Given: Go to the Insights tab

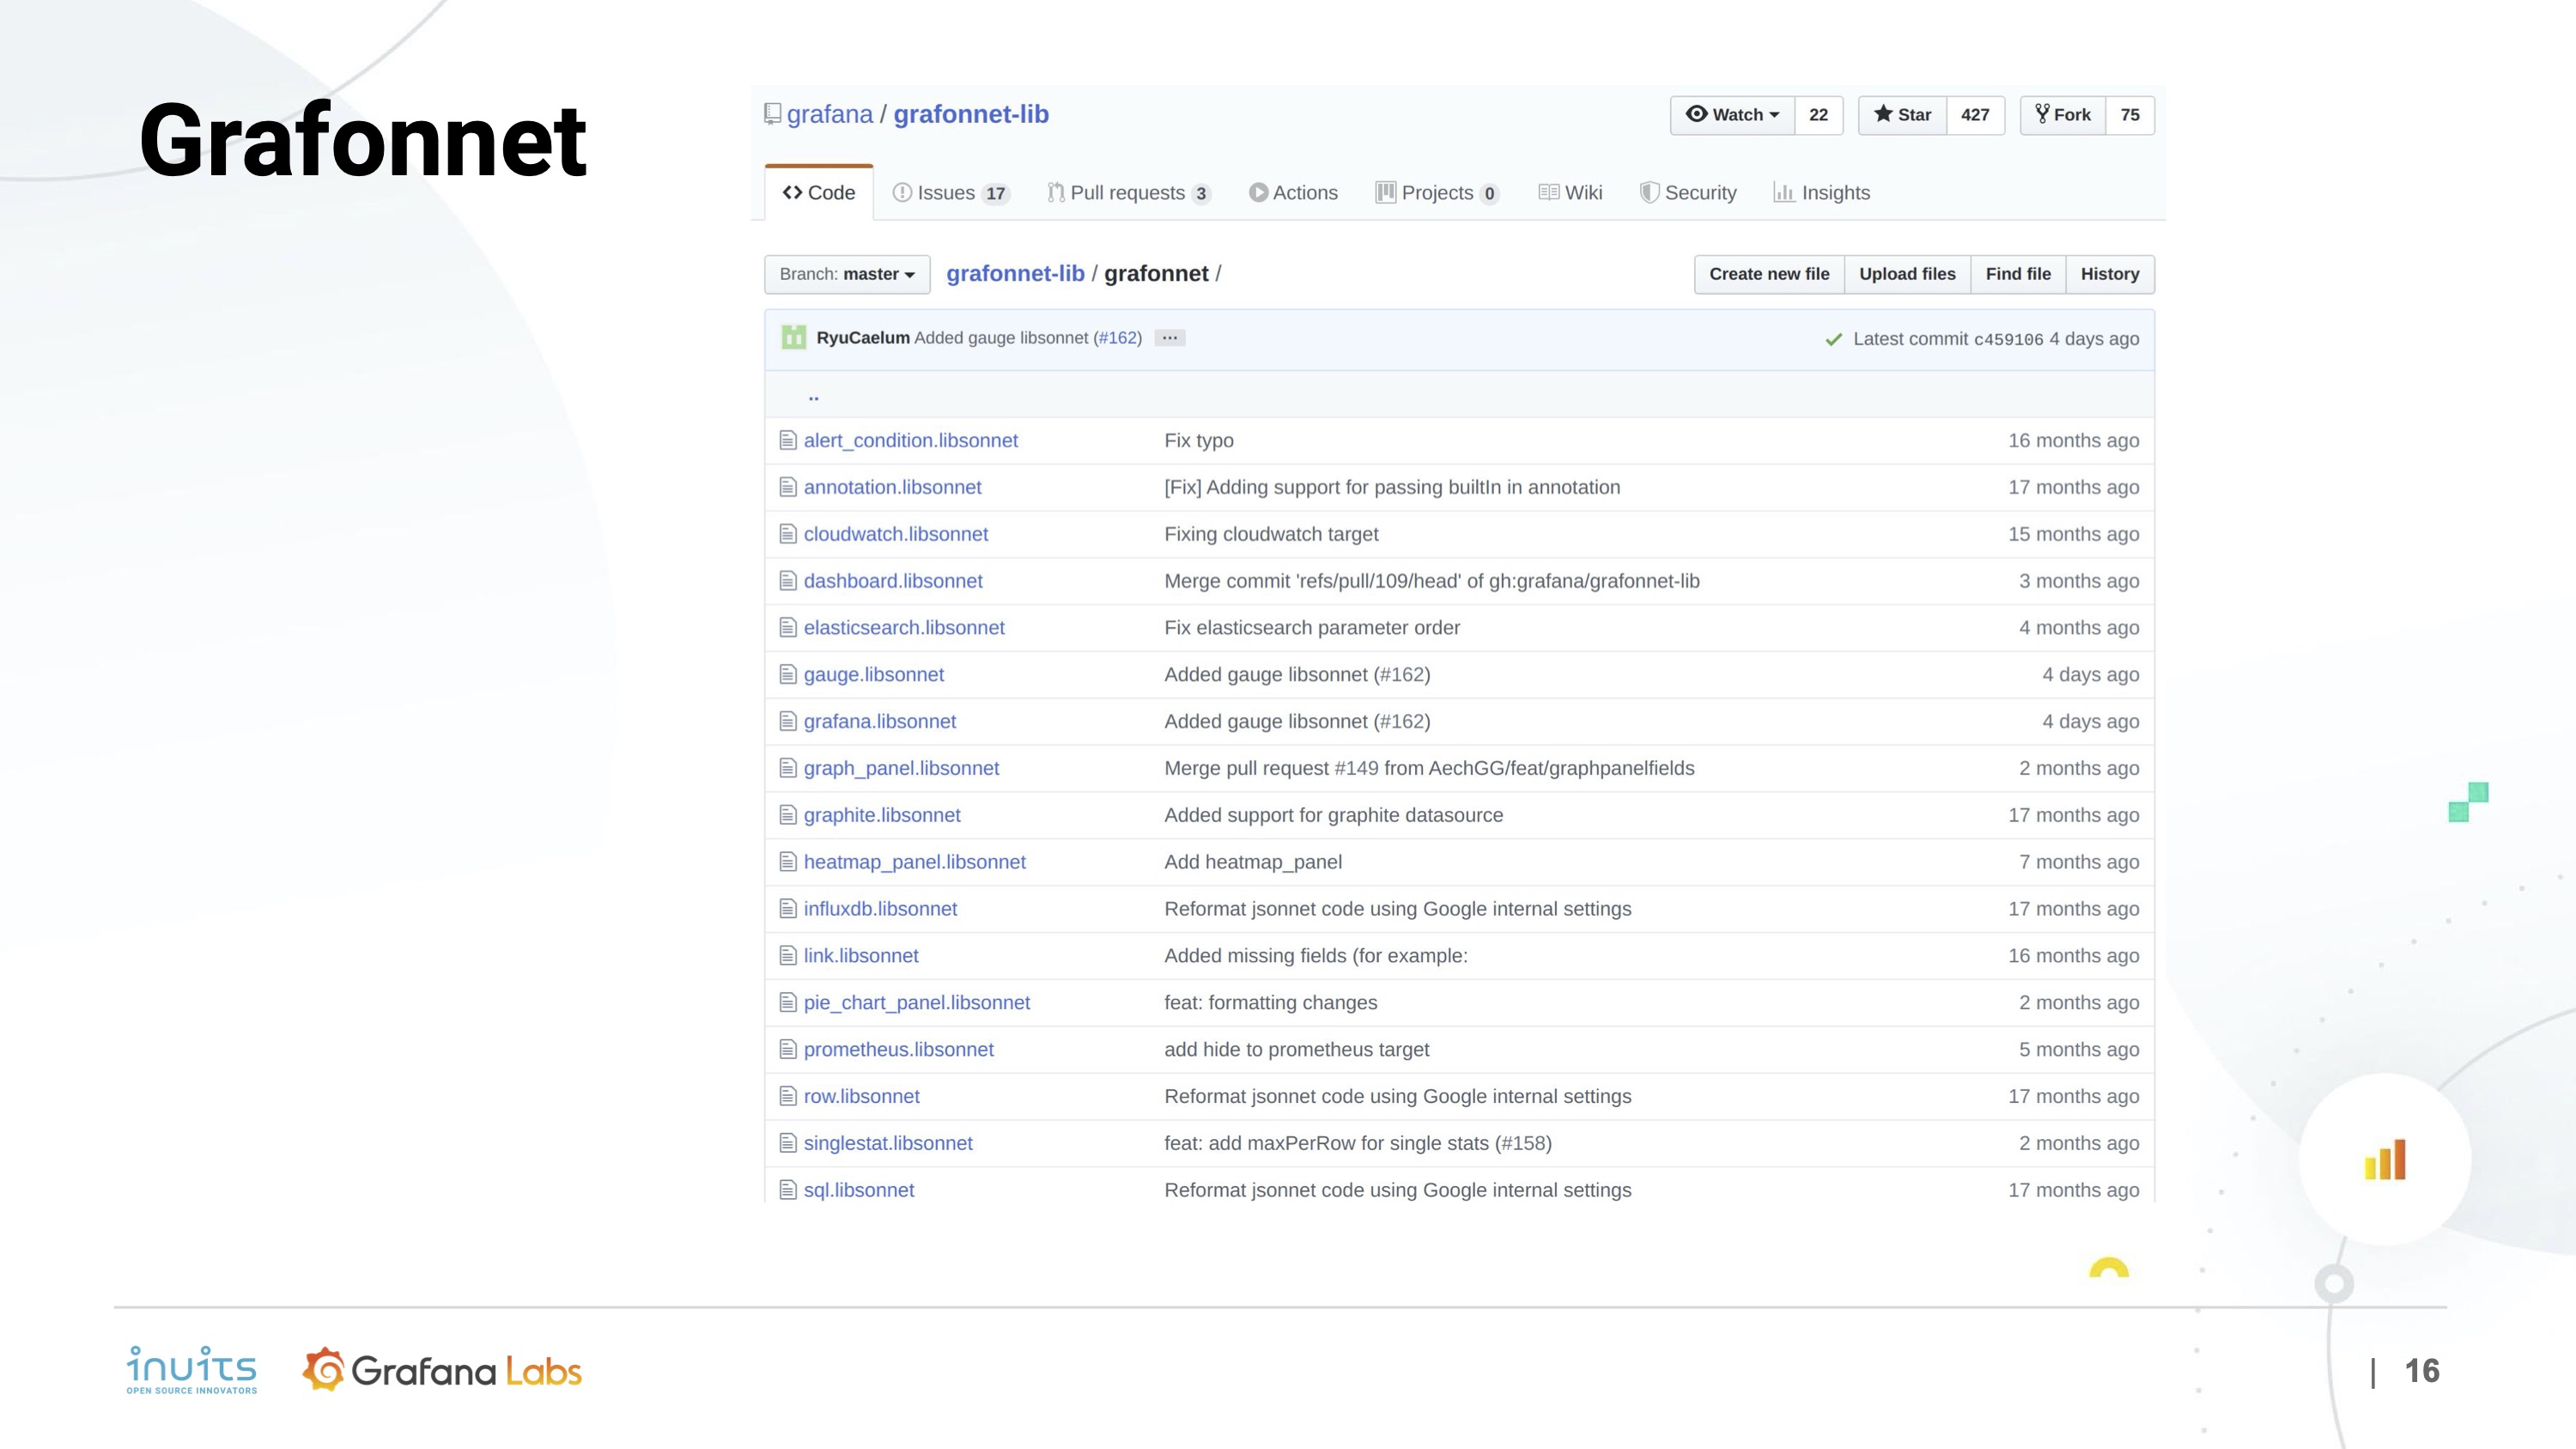Looking at the screenshot, I should click(x=1821, y=193).
